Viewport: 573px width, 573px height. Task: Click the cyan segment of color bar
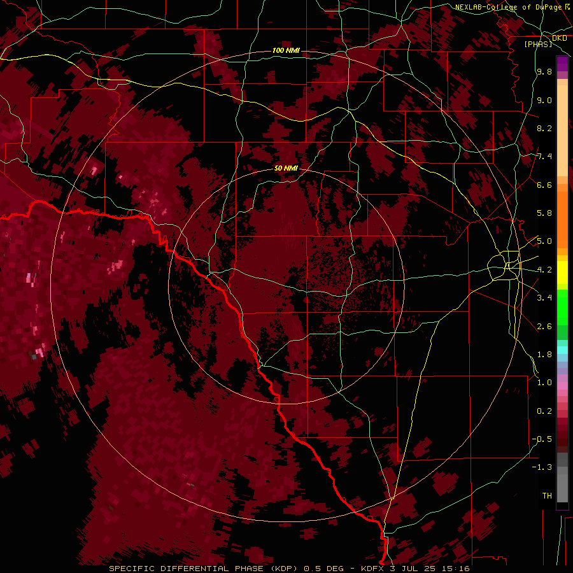562,350
